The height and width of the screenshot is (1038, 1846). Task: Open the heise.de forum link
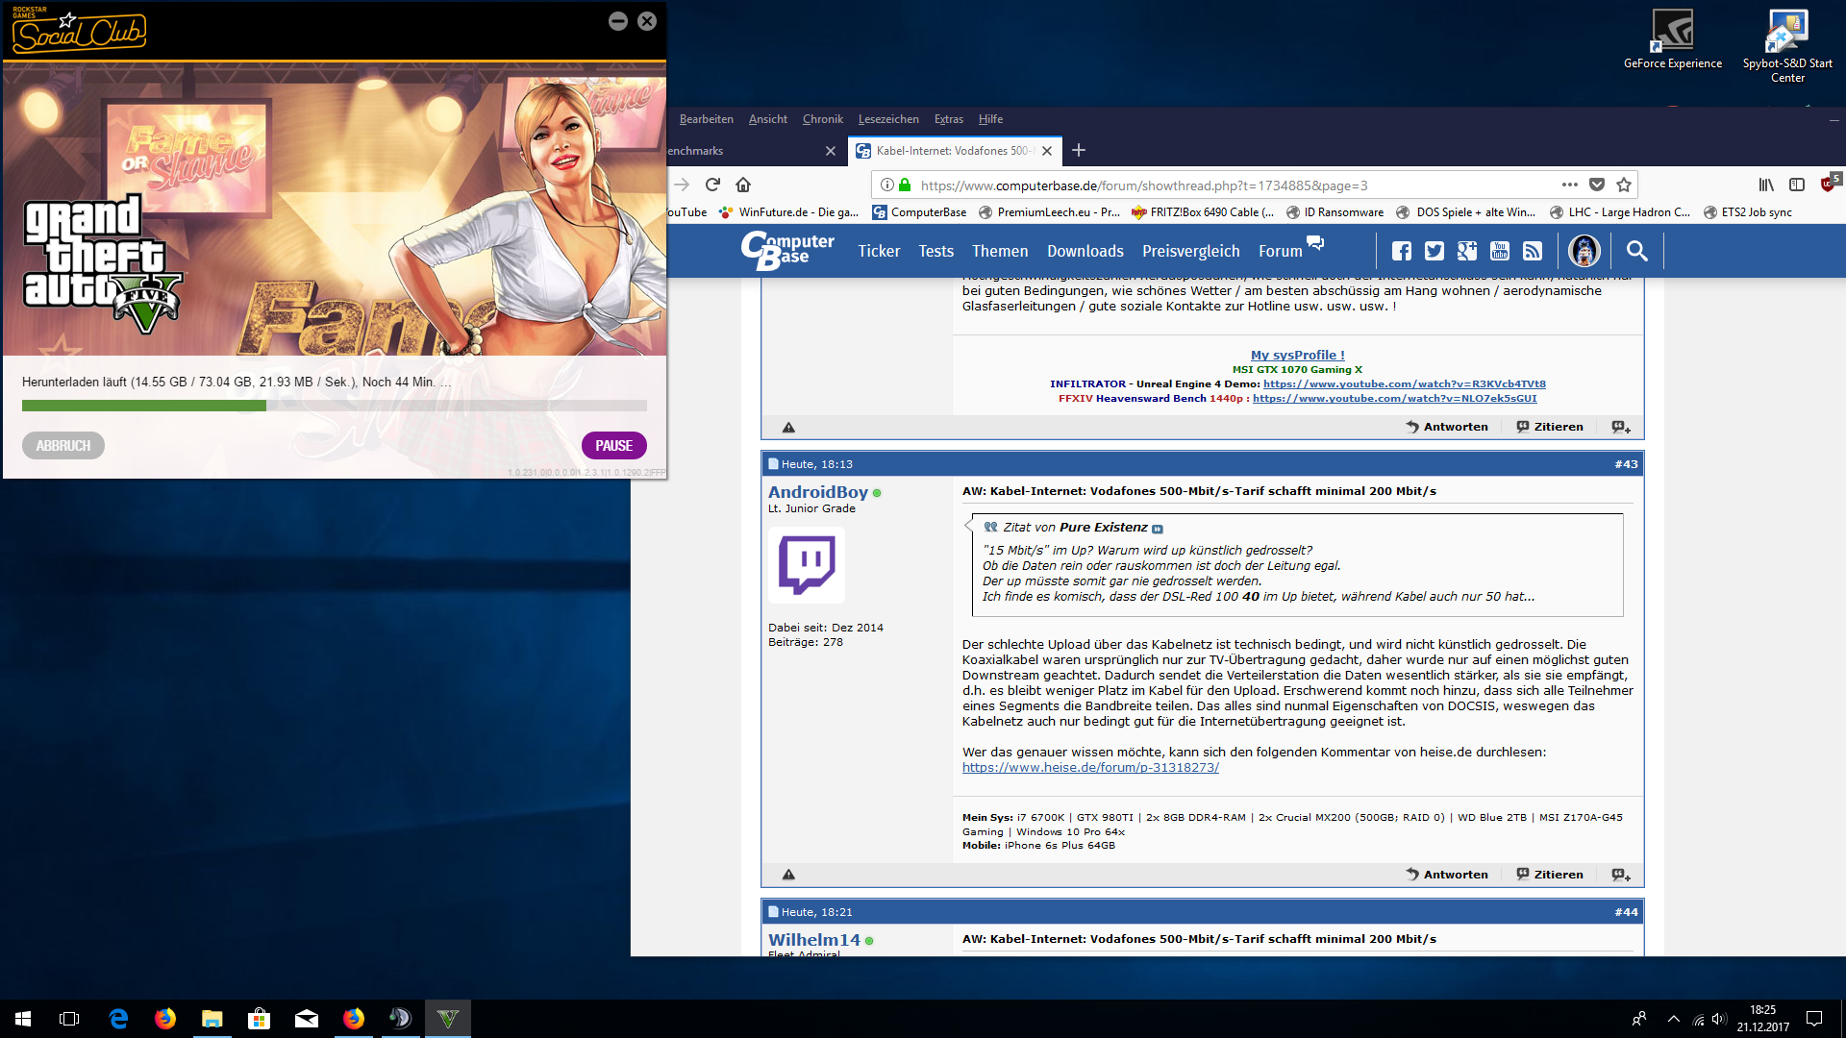[x=1090, y=768]
